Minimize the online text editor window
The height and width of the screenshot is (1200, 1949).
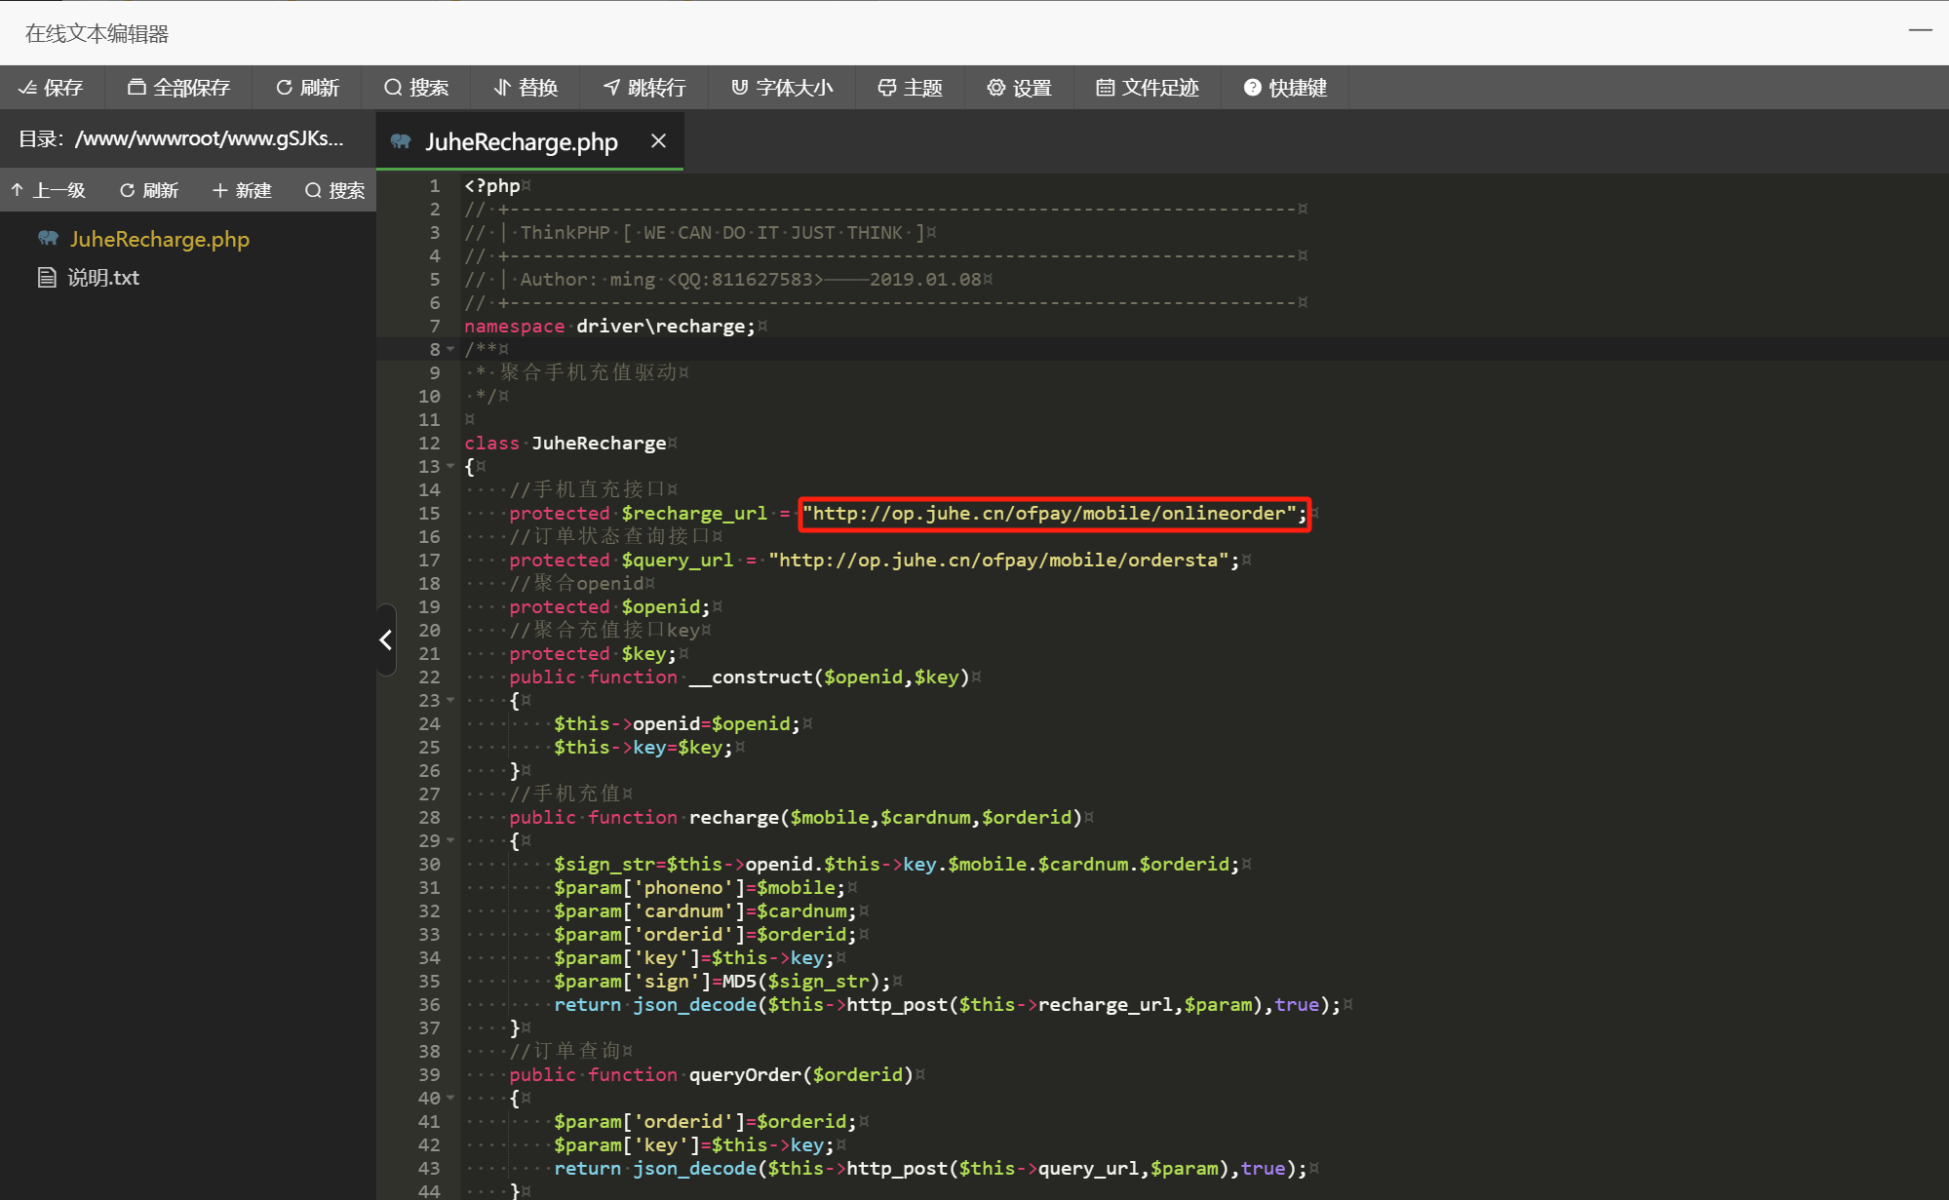(1920, 30)
